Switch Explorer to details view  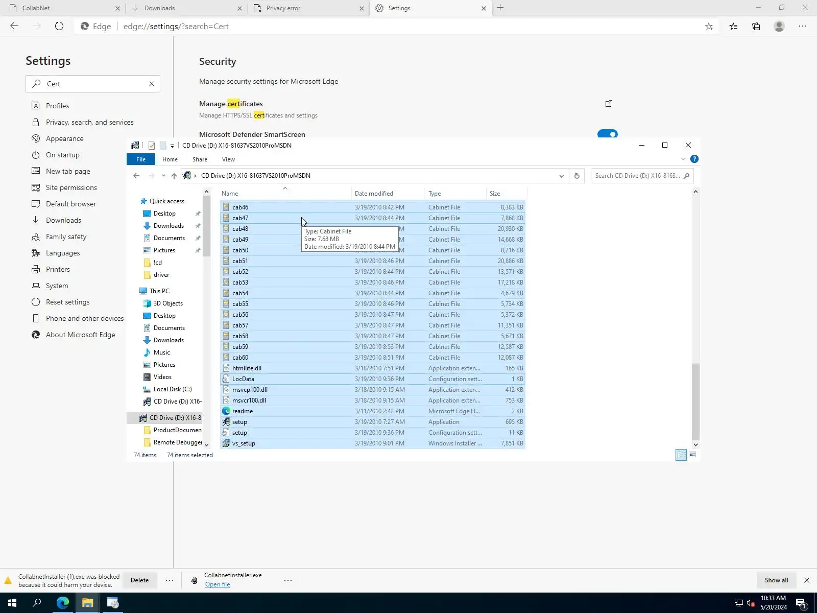coord(681,455)
